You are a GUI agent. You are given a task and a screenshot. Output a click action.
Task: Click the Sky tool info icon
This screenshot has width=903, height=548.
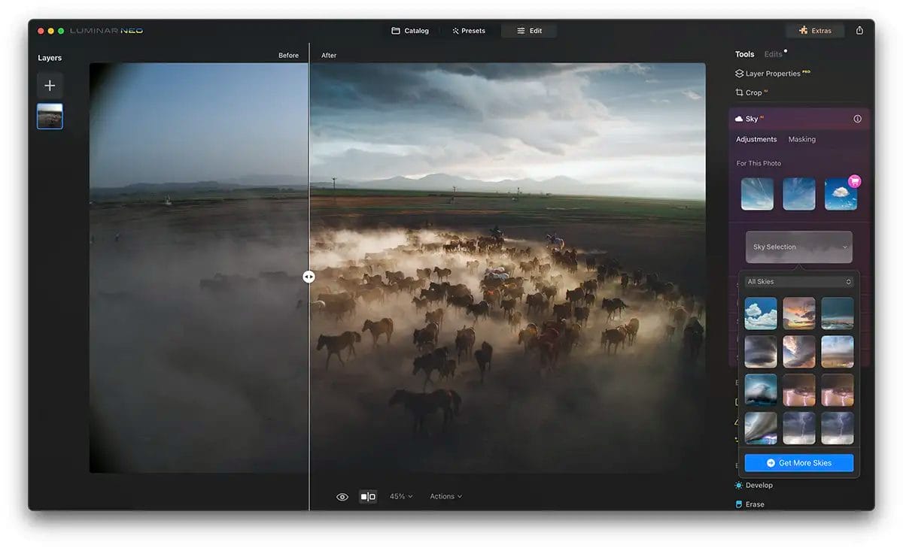(856, 118)
